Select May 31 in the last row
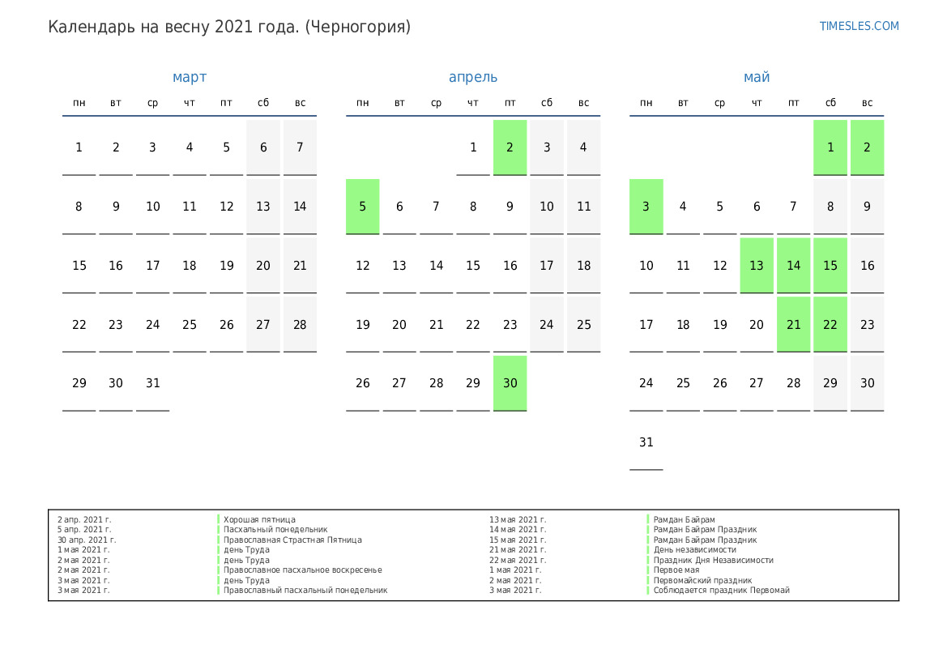Viewport: 947px width, 670px height. pos(646,442)
